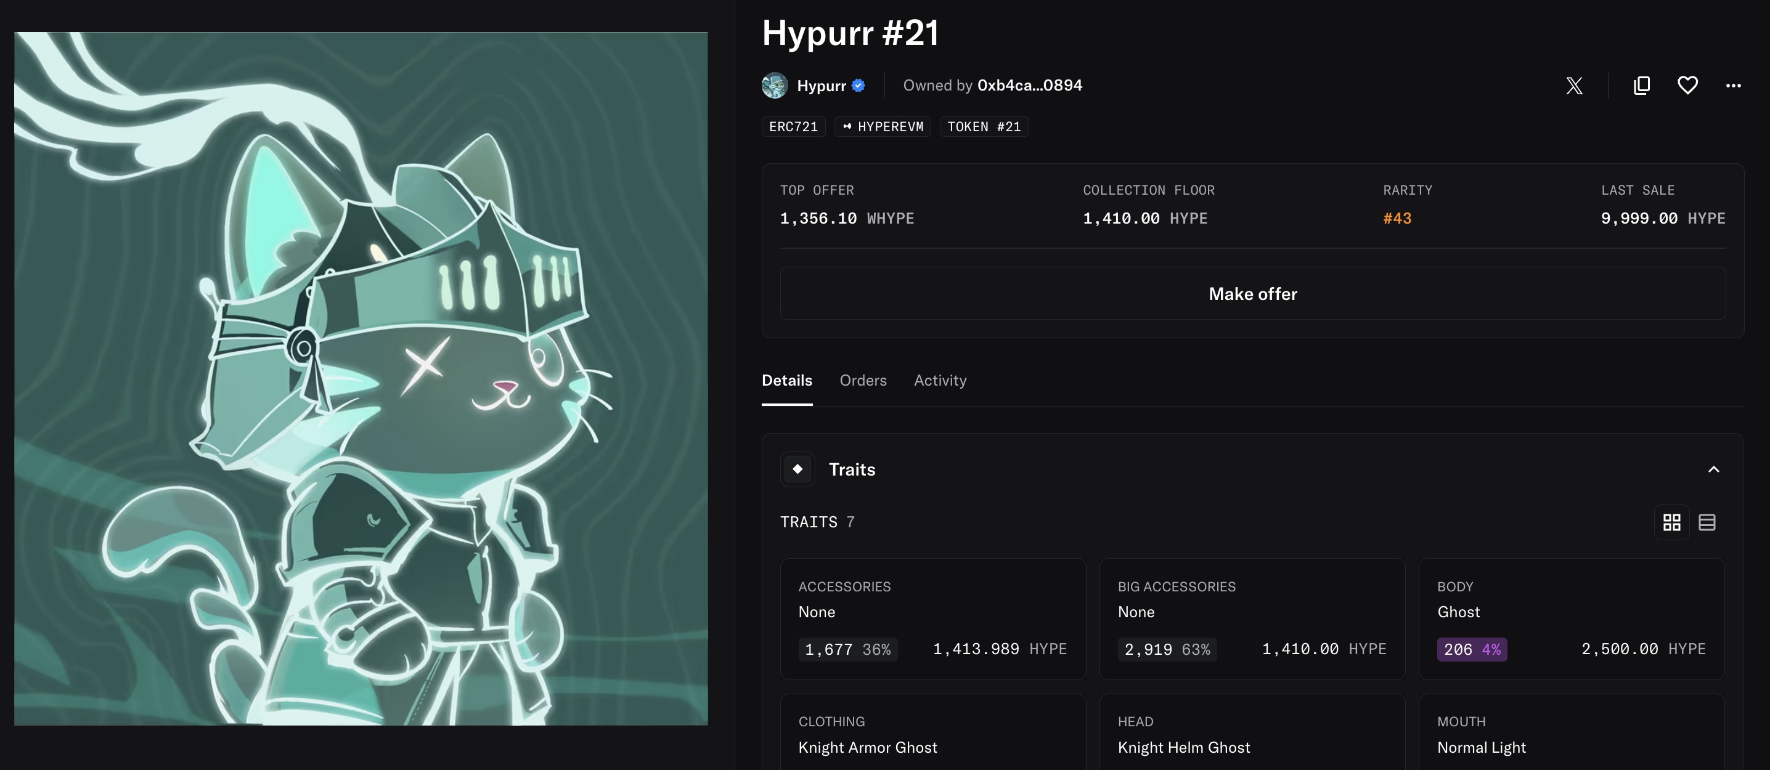
Task: View rarity rank #43
Action: coord(1397,219)
